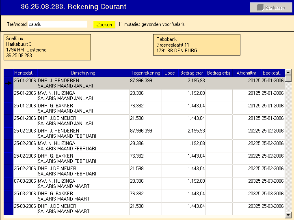Viewport: 294px width, 220px height.
Task: Click the Bedrag eraf column header
Action: point(191,73)
